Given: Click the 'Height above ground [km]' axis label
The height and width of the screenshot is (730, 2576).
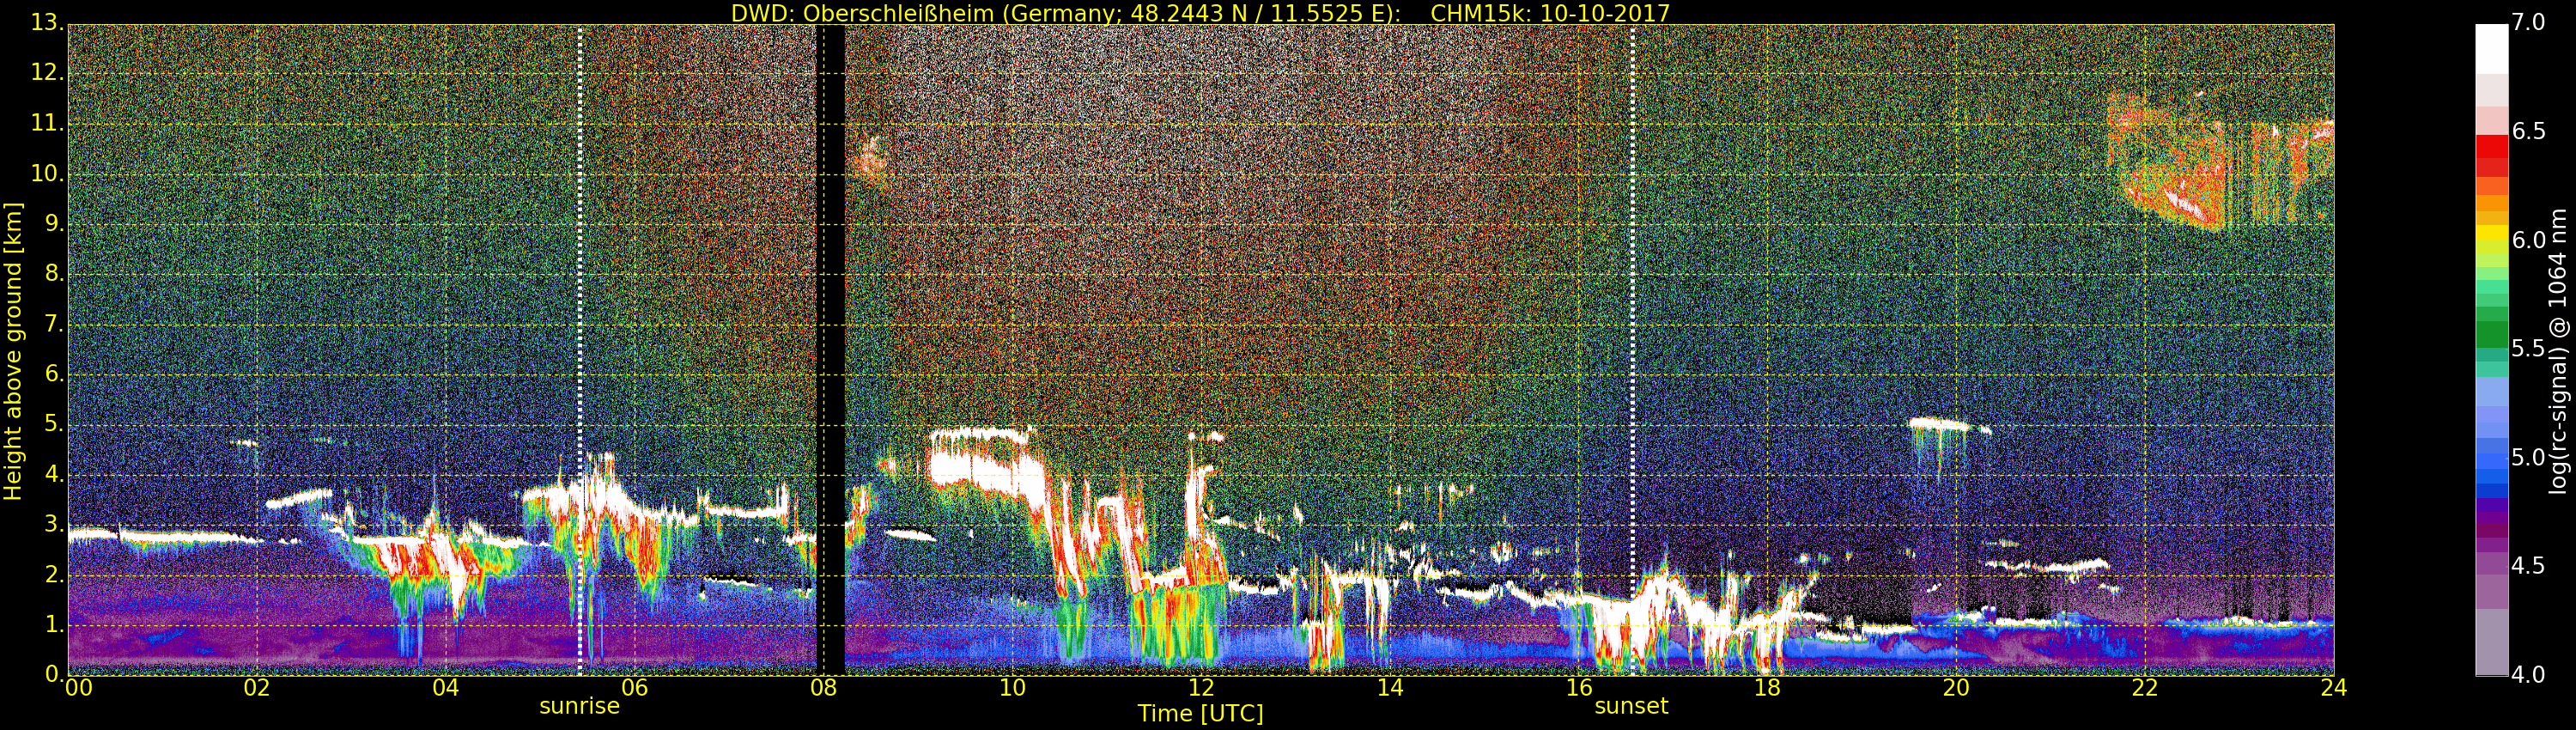Looking at the screenshot, I should pyautogui.click(x=13, y=351).
